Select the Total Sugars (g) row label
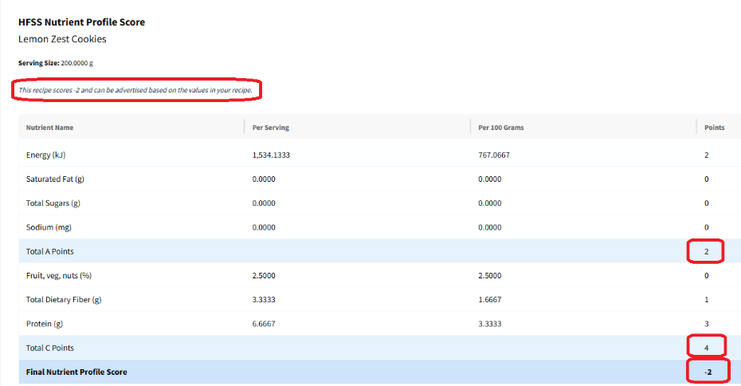 53,203
